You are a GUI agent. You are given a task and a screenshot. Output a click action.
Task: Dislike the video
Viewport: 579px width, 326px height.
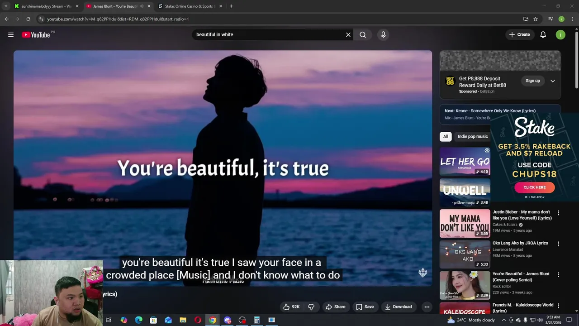311,307
